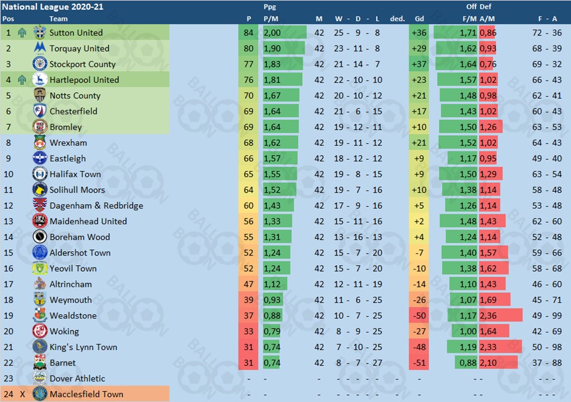Click the National League 2020-21 title
Image resolution: width=571 pixels, height=402 pixels.
click(46, 7)
